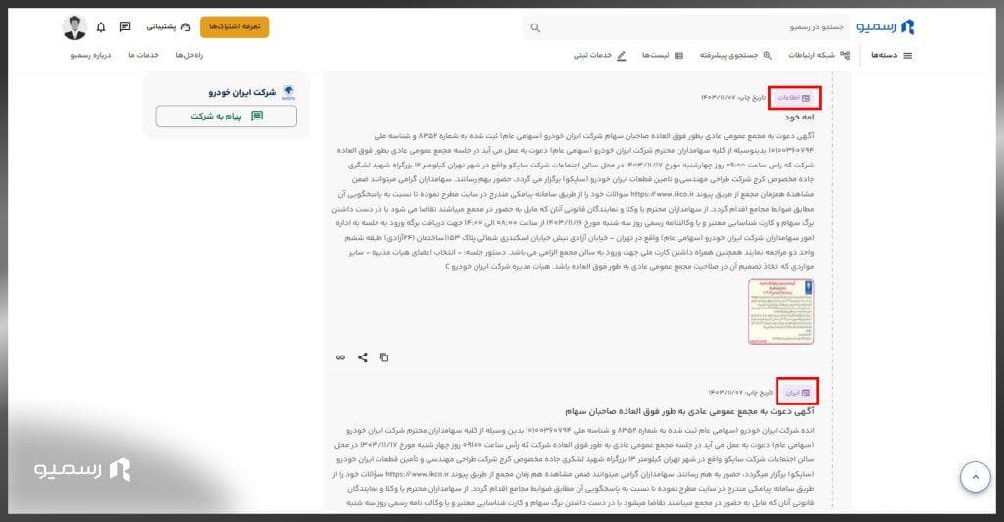Click the Iran Khodro company logo in side card
Viewport: 1004px width, 522px height.
point(289,93)
